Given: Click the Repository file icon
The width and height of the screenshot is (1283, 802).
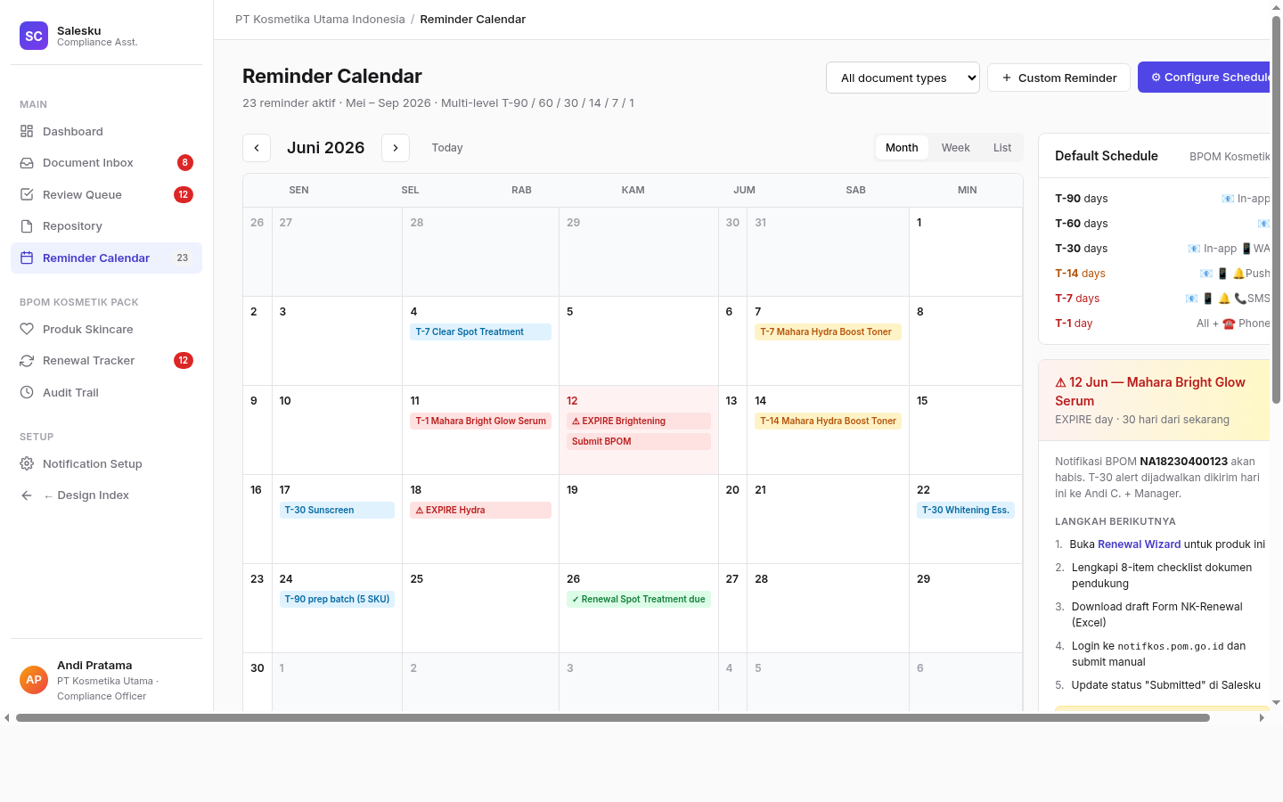Looking at the screenshot, I should pos(27,226).
